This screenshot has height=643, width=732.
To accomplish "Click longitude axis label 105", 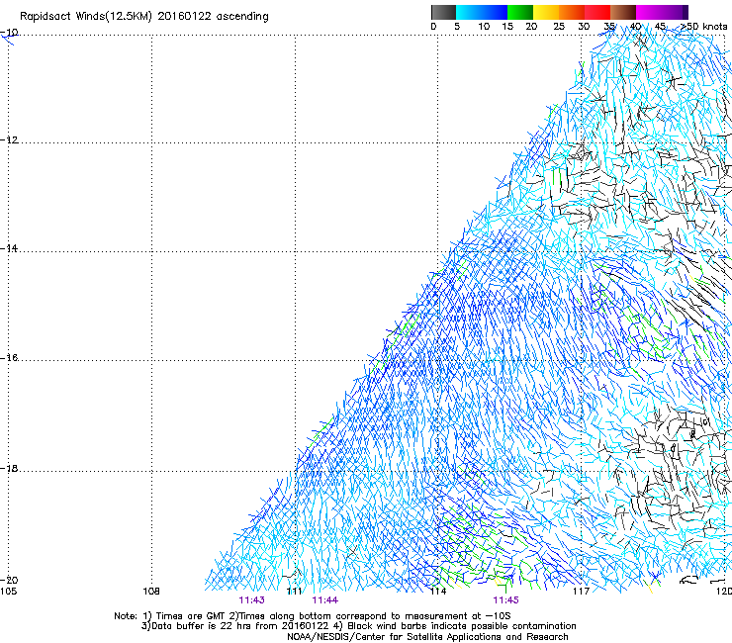I will [8, 592].
